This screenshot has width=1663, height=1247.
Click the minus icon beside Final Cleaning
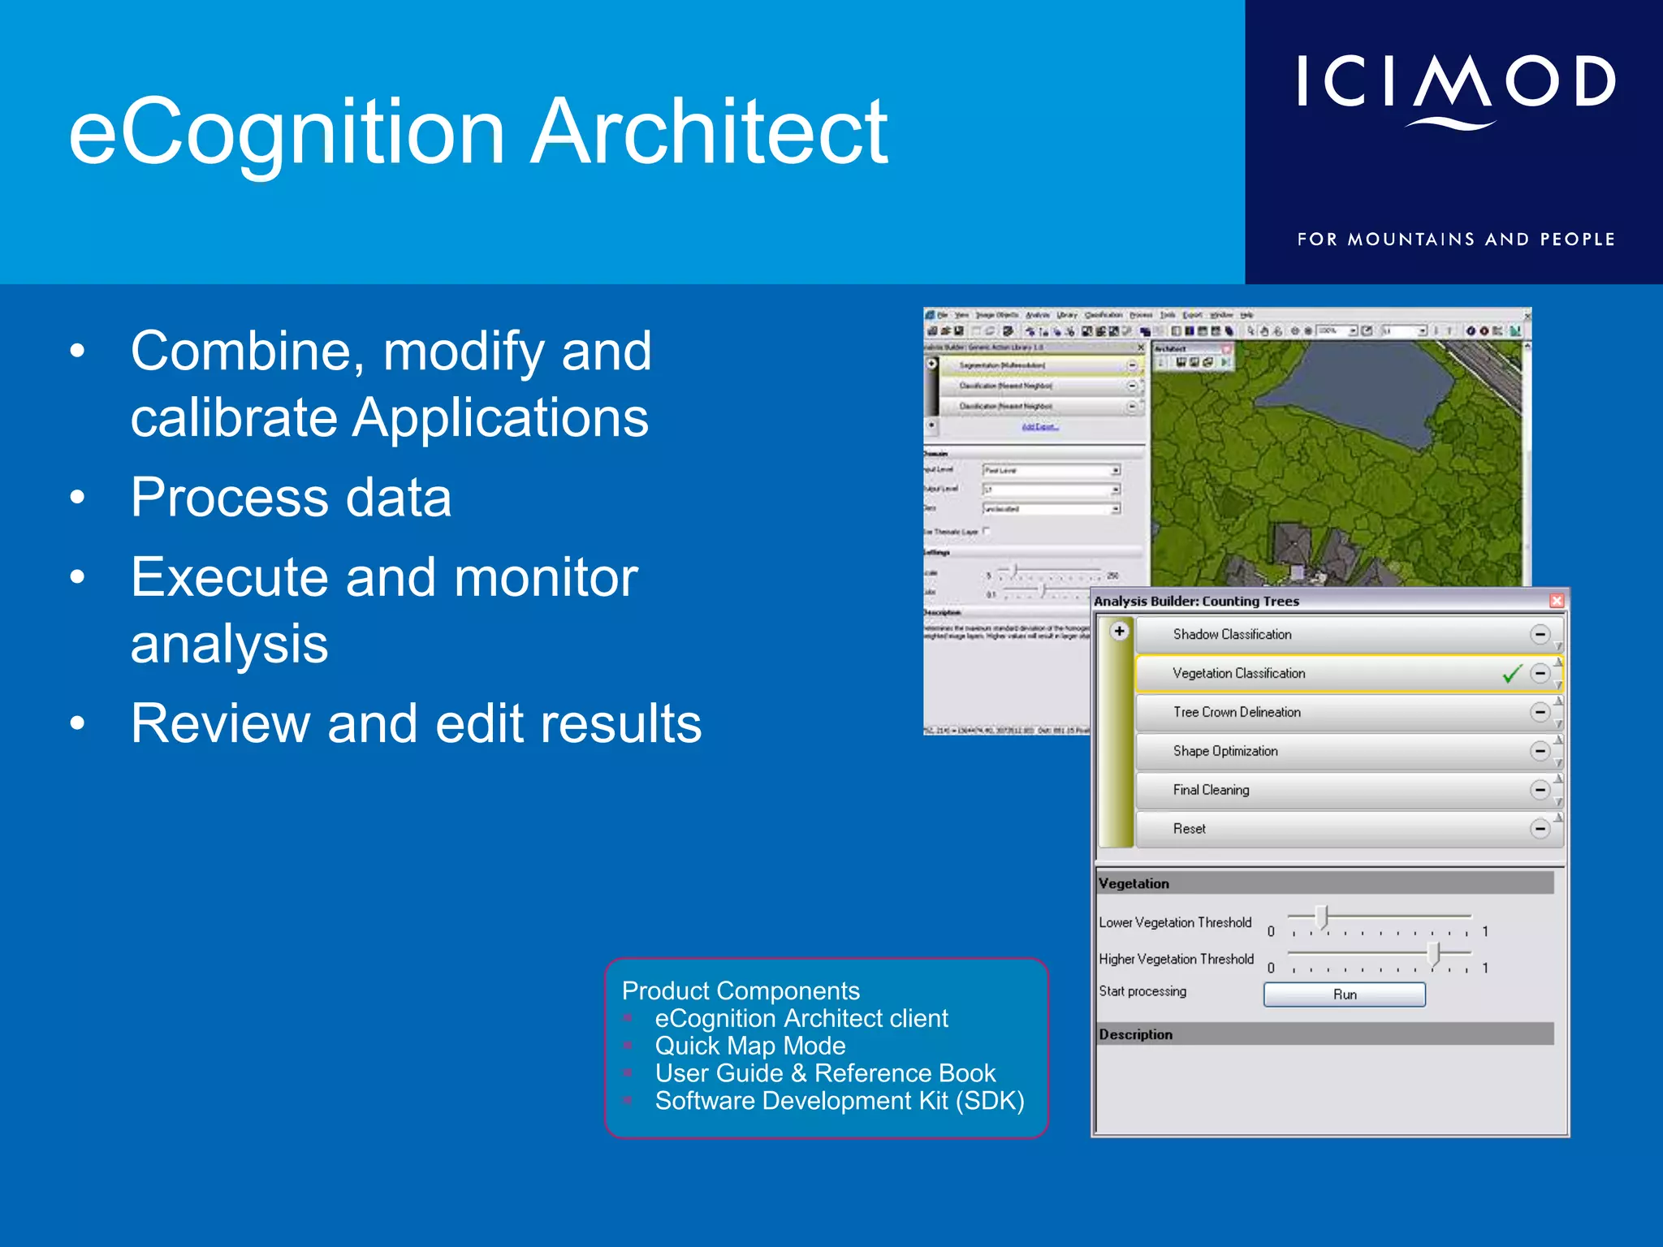tap(1539, 790)
